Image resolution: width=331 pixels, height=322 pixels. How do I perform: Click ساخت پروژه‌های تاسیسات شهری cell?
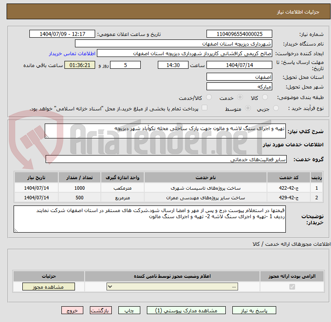(x=206, y=188)
